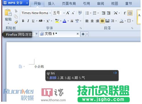Click the input method page navigation arrows
Viewport: 142px width, 104px height.
pos(115,73)
